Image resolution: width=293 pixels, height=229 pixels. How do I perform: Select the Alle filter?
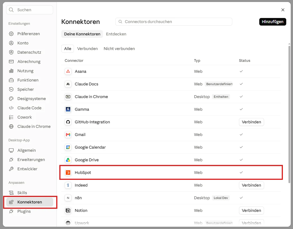[68, 49]
